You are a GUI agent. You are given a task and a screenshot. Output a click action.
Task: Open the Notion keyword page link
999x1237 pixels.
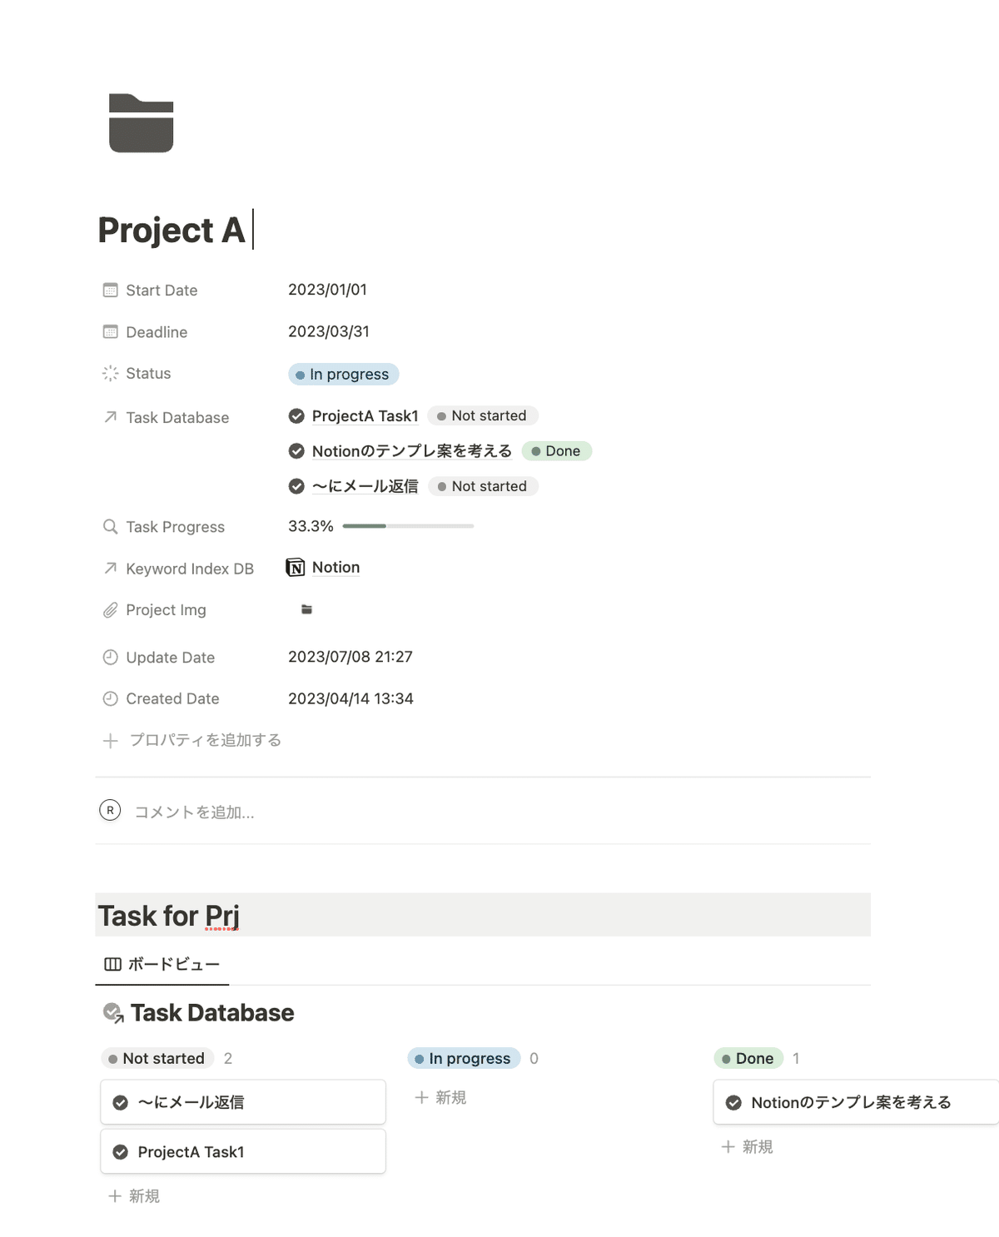pyautogui.click(x=335, y=568)
